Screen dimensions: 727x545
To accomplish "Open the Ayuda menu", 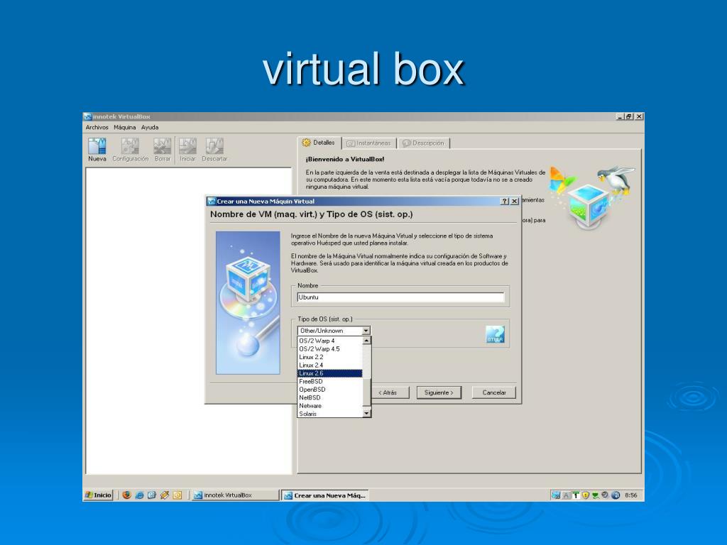I will [x=150, y=128].
